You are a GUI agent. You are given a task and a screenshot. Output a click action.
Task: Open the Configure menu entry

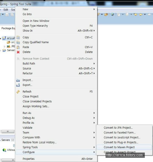[56, 152]
